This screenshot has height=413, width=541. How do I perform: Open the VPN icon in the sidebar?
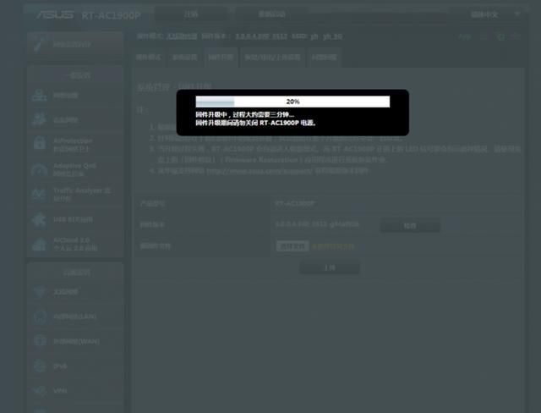(x=40, y=390)
